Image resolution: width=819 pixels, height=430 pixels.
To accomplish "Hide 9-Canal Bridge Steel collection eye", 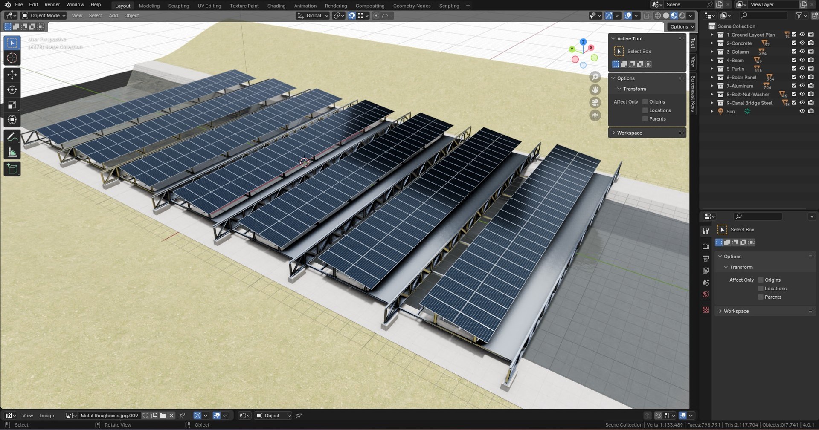I will (x=802, y=103).
